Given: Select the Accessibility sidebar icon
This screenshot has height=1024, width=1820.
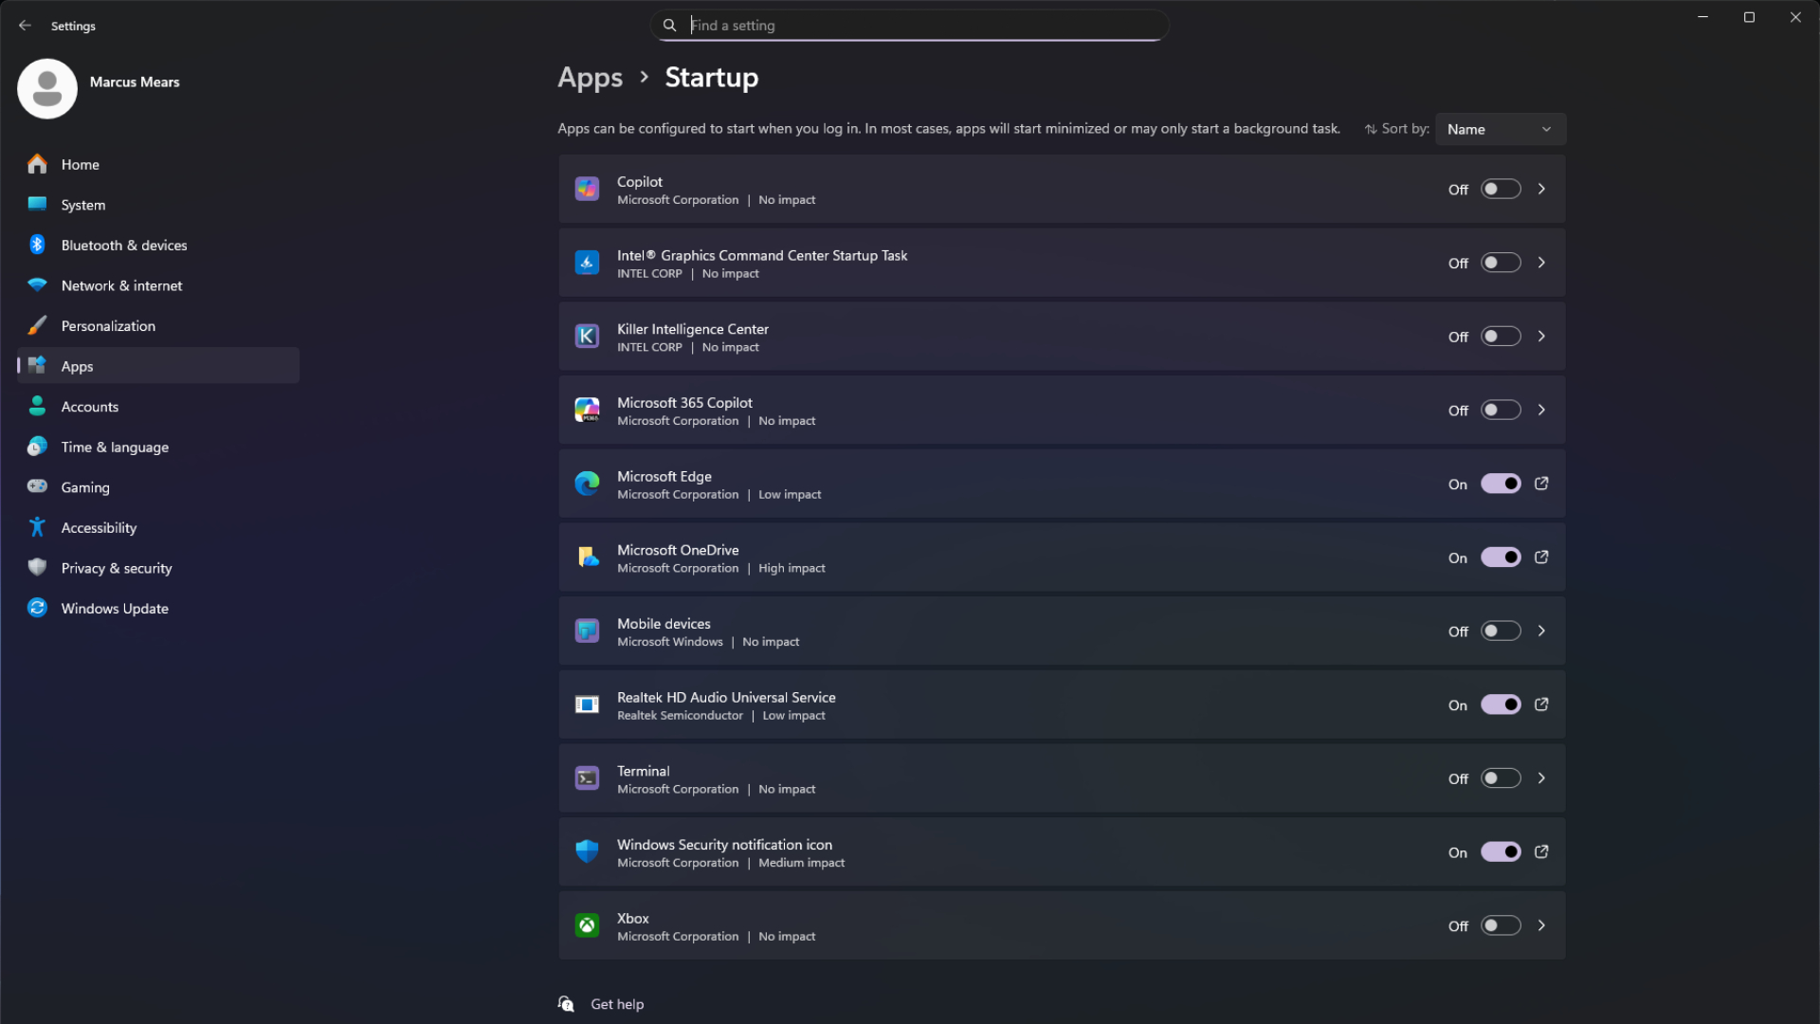Looking at the screenshot, I should coord(37,527).
